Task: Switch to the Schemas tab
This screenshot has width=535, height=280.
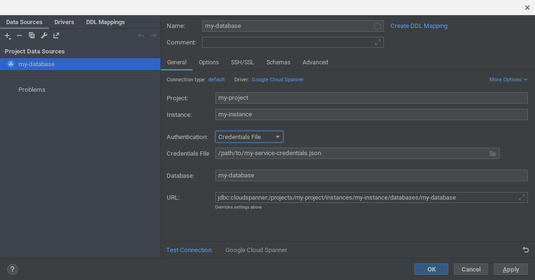Action: coord(278,62)
